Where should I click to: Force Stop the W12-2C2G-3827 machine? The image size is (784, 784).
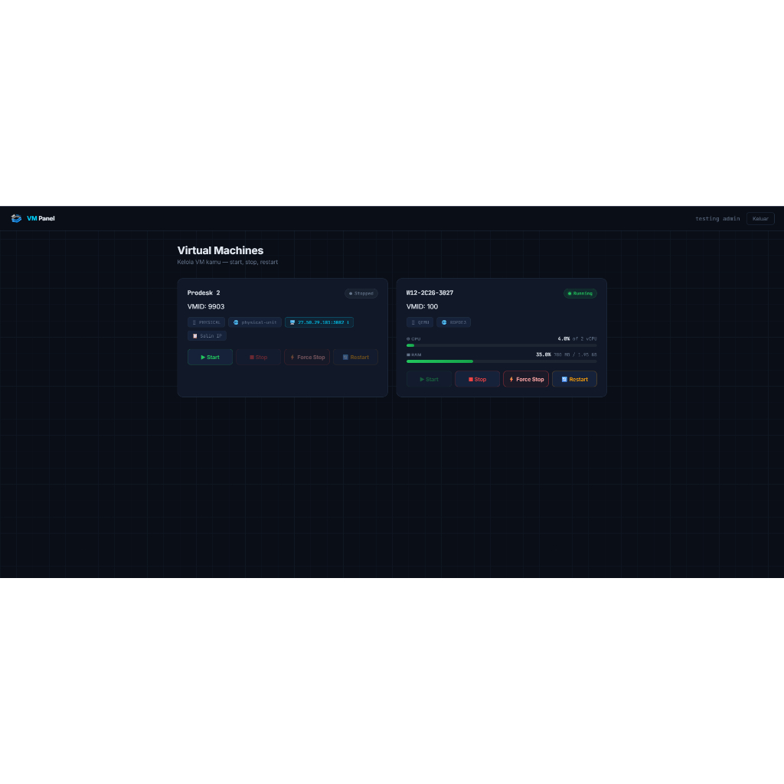pyautogui.click(x=526, y=379)
